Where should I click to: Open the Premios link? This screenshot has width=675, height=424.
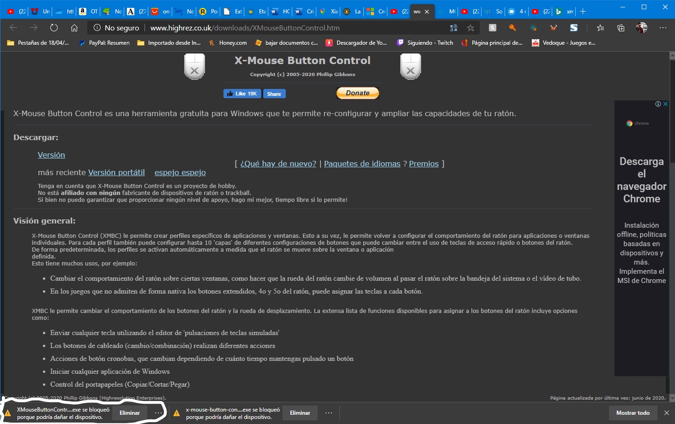coord(424,164)
